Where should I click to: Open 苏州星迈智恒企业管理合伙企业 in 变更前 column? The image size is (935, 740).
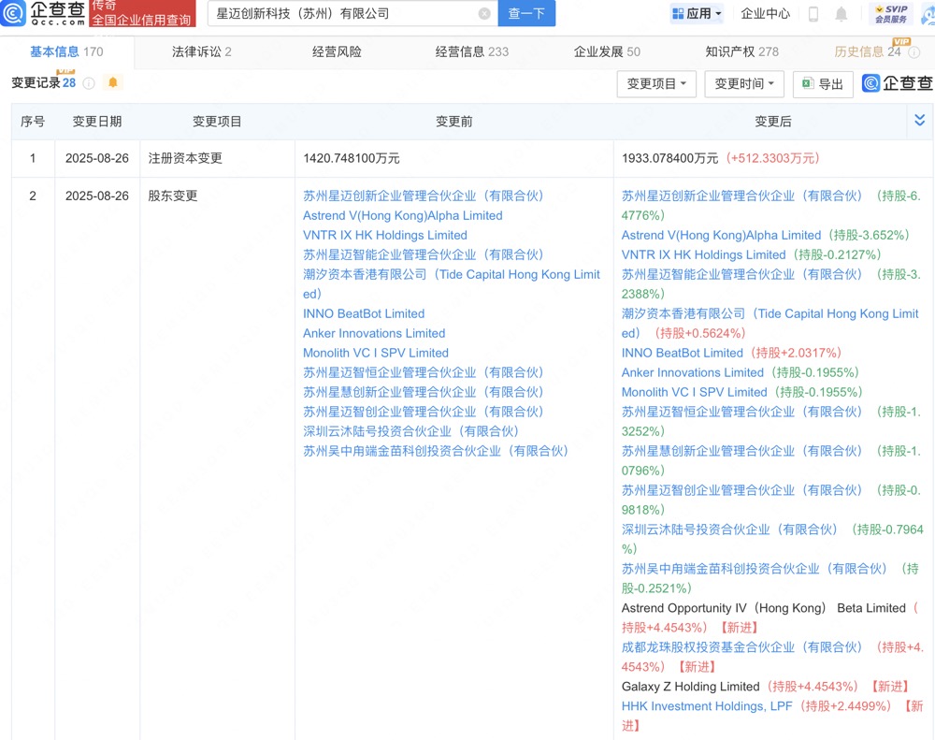tap(424, 373)
